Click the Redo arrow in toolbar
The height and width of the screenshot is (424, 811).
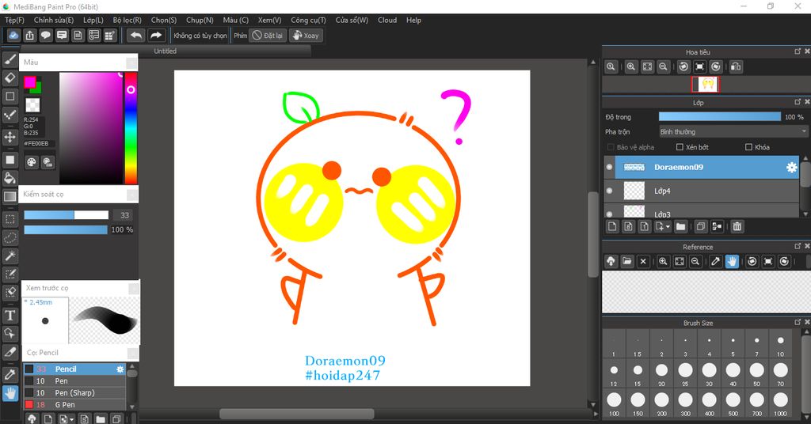[156, 35]
